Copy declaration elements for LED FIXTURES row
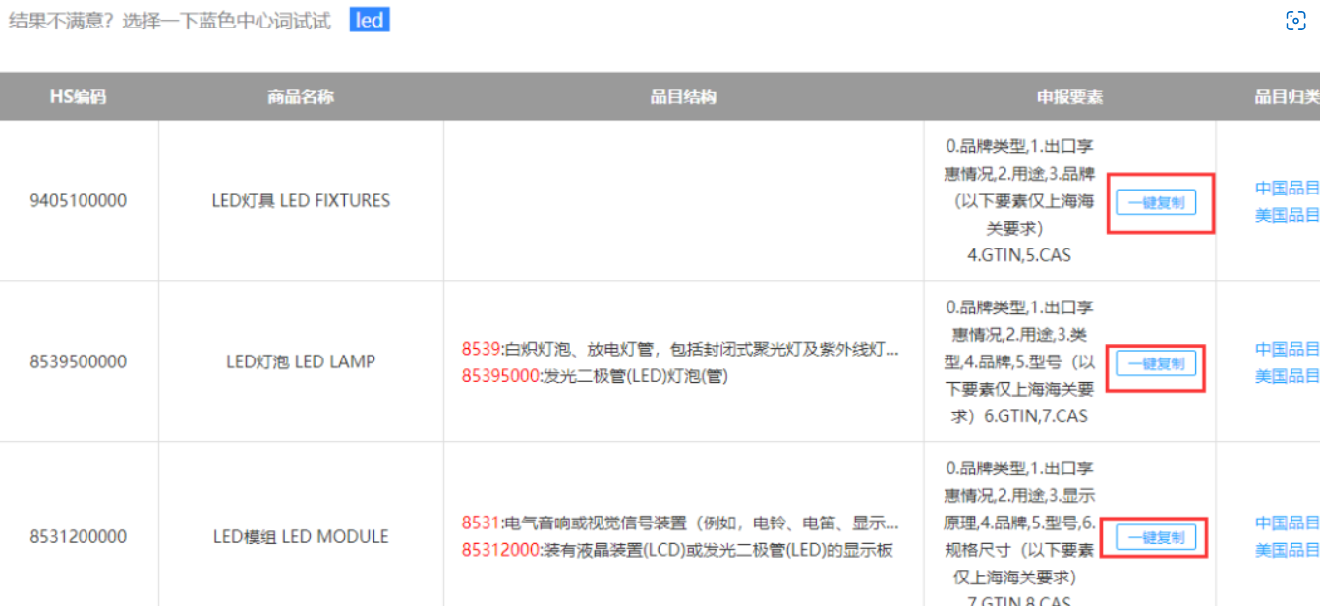Screen dimensions: 1320x606 pyautogui.click(x=1156, y=203)
